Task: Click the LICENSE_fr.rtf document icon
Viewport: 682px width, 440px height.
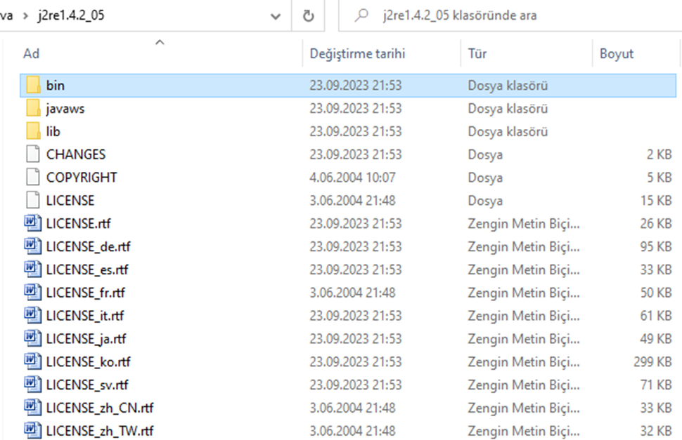Action: click(x=33, y=292)
